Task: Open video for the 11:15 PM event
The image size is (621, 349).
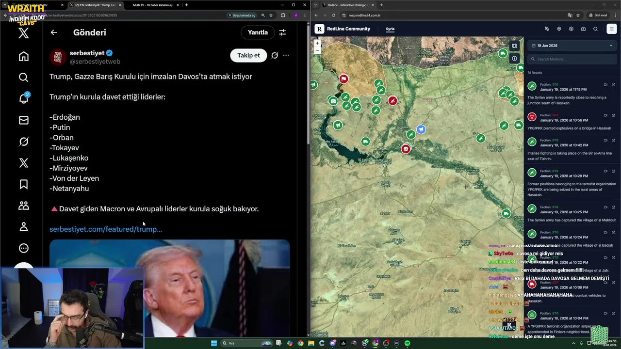Action: pos(605,85)
